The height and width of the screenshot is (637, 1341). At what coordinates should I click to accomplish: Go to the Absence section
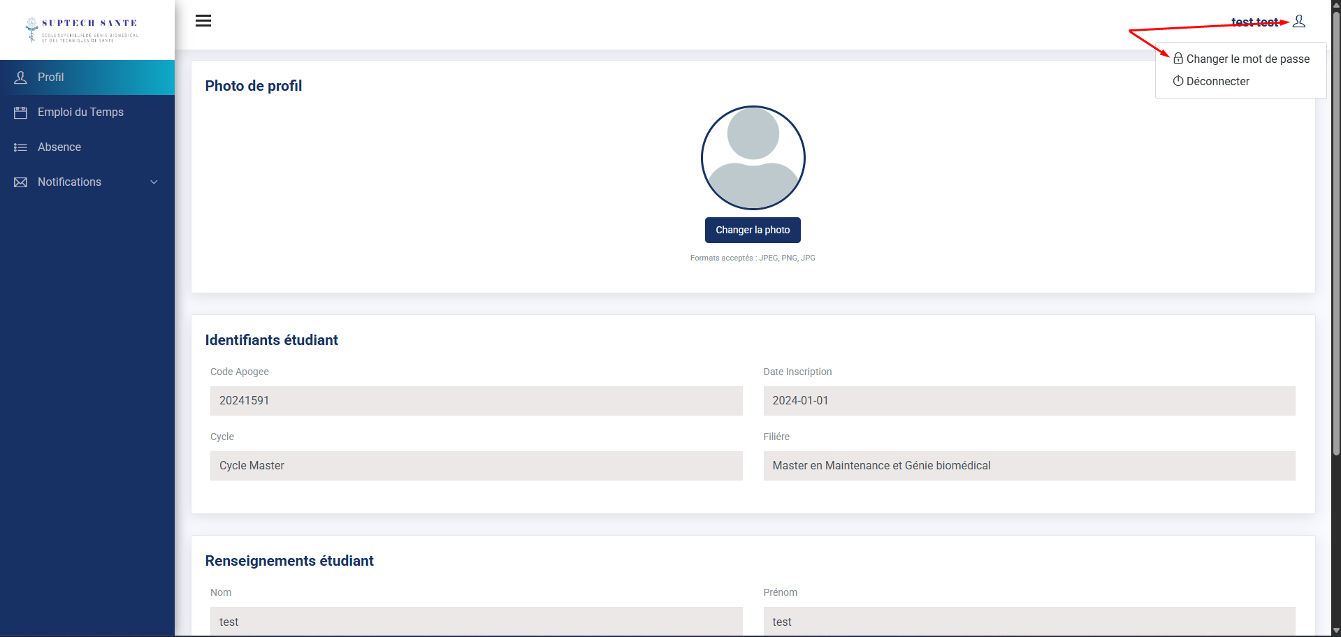click(x=59, y=147)
